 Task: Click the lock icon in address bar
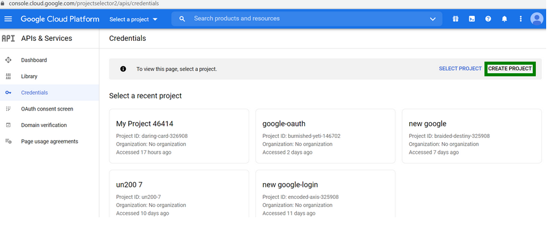(x=3, y=4)
